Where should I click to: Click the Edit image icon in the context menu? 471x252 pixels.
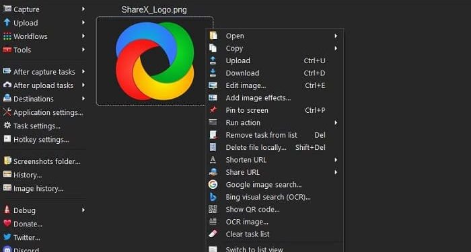pyautogui.click(x=213, y=85)
